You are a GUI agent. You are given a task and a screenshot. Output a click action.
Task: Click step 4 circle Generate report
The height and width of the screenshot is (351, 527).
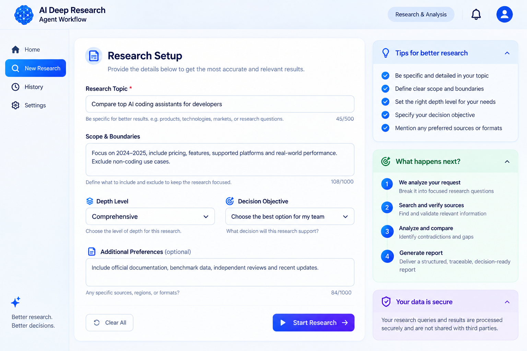pos(387,256)
